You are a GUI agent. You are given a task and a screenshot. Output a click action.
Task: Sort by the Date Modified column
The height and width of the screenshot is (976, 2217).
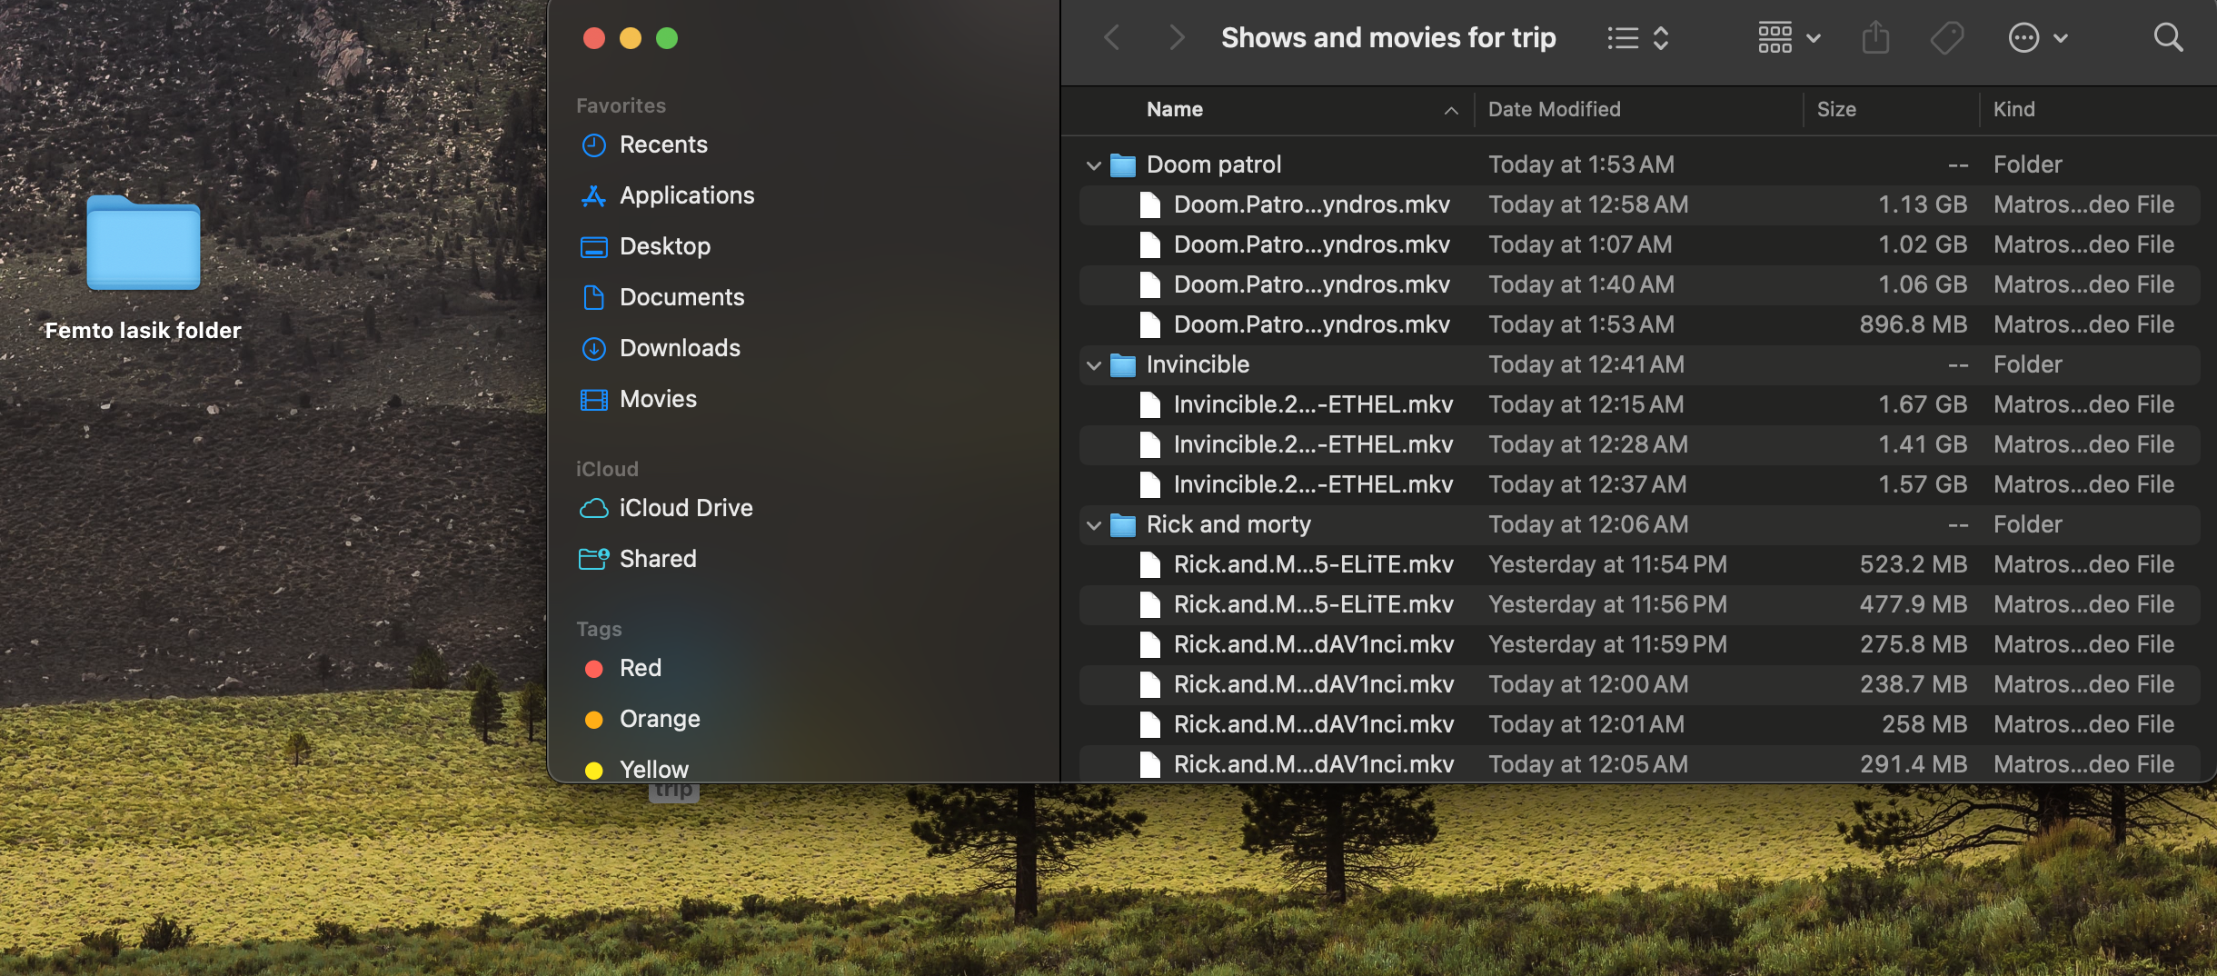(x=1554, y=109)
